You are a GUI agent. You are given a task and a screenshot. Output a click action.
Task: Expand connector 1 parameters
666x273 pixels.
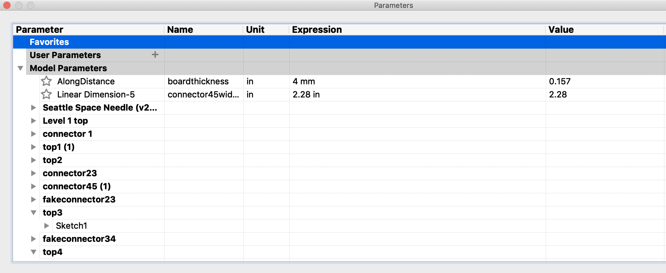[x=34, y=134]
